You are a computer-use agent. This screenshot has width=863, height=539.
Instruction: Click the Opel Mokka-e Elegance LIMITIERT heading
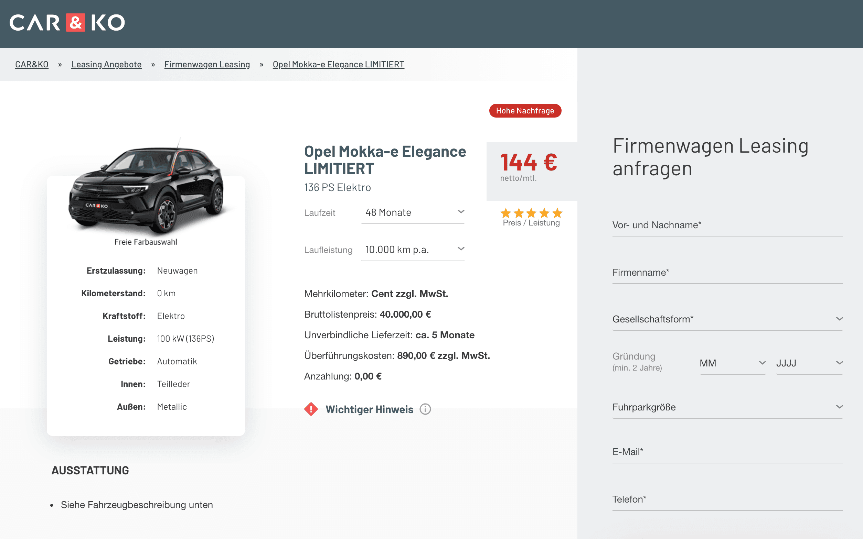point(385,160)
